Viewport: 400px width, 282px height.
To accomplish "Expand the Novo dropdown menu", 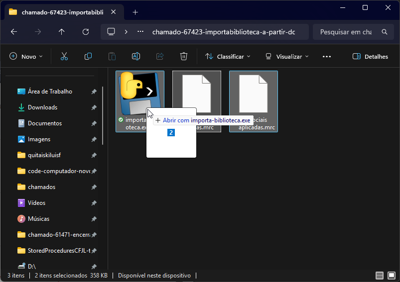I will click(26, 57).
